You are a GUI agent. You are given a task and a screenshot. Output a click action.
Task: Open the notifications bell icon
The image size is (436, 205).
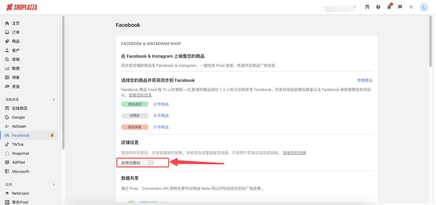389,7
